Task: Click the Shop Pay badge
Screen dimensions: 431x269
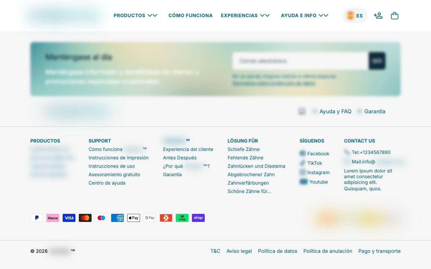Action: point(198,218)
